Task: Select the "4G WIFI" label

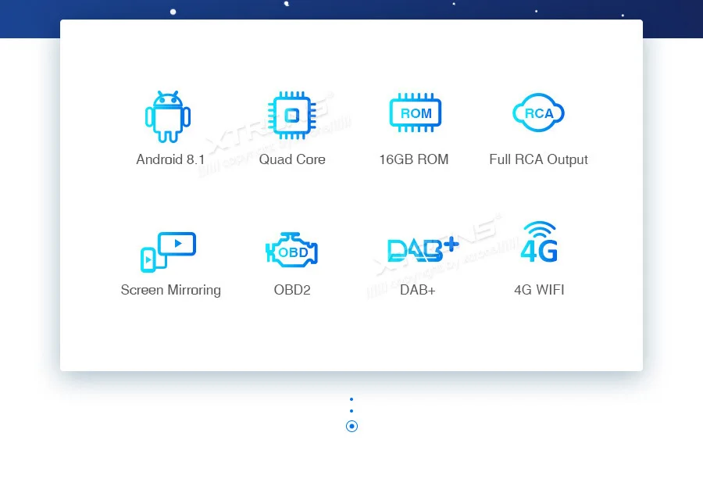Action: click(539, 290)
